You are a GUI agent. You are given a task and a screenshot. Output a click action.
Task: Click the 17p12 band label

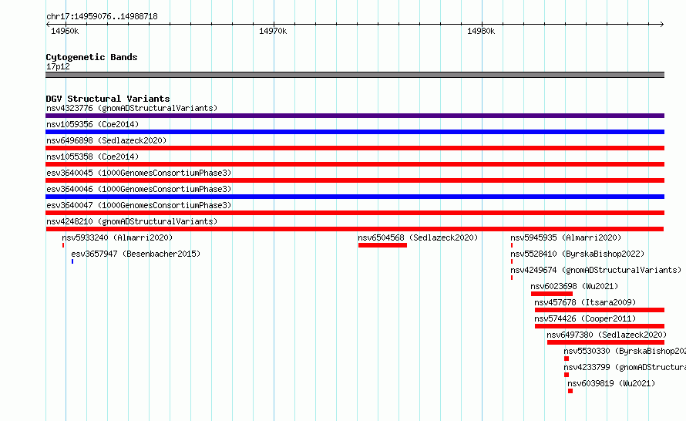[x=58, y=66]
